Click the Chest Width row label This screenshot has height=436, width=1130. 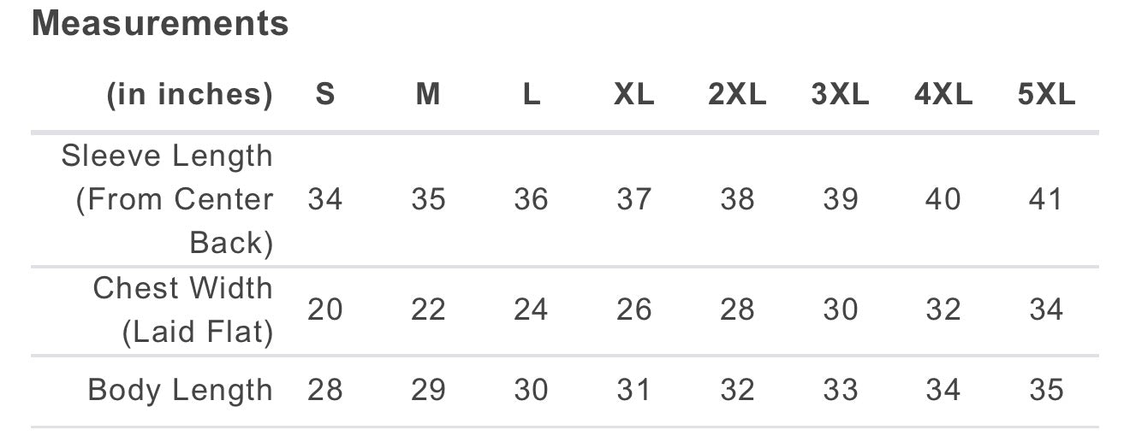click(x=182, y=309)
